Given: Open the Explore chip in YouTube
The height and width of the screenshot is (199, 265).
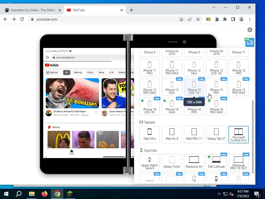Looking at the screenshot, I should tap(52, 73).
